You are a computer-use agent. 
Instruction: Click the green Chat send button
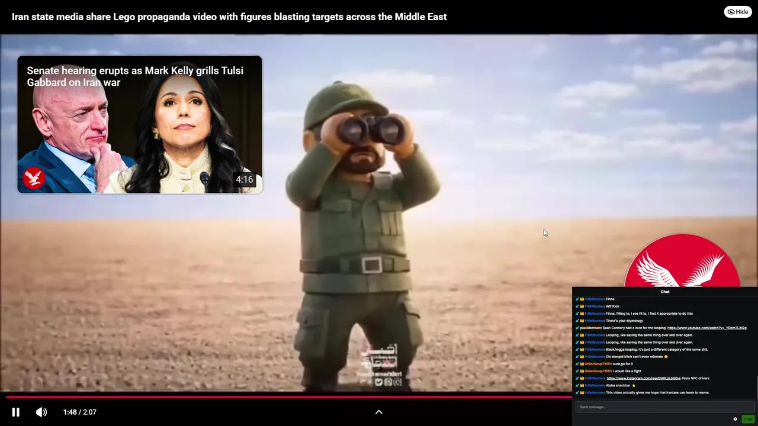[x=748, y=419]
